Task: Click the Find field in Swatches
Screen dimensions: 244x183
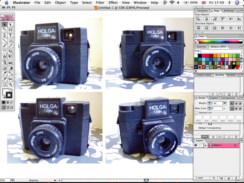Action: pyautogui.click(x=221, y=51)
